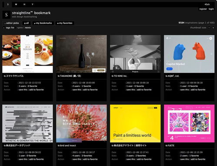The image size is (217, 166).
Task: Click the straightline bookmark site title
Action: (31, 13)
